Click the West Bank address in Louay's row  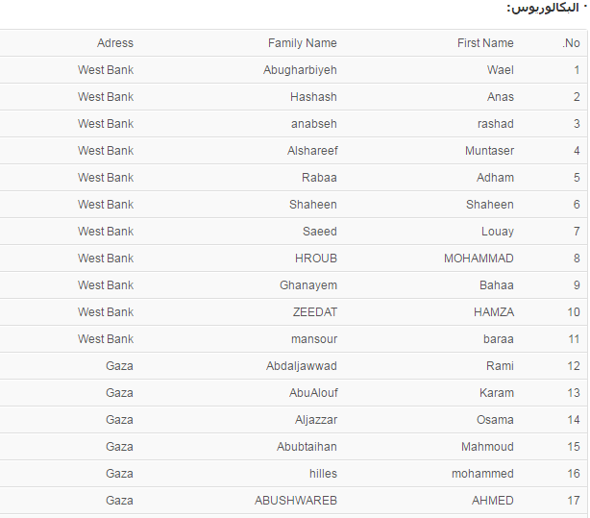click(106, 232)
